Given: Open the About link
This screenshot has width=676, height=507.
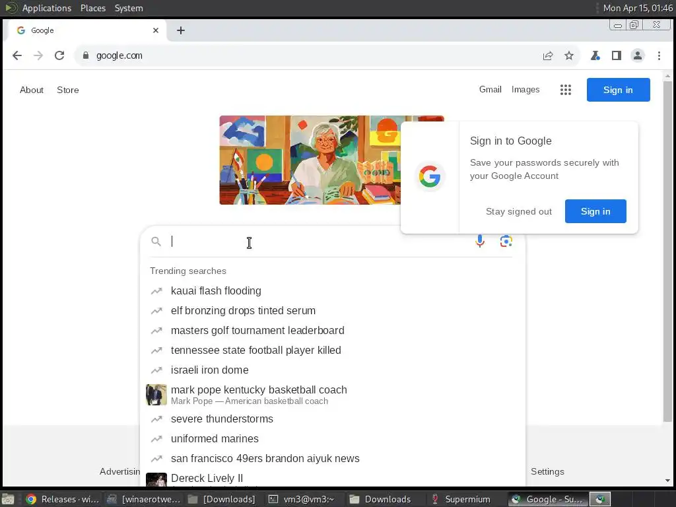Looking at the screenshot, I should pyautogui.click(x=32, y=90).
